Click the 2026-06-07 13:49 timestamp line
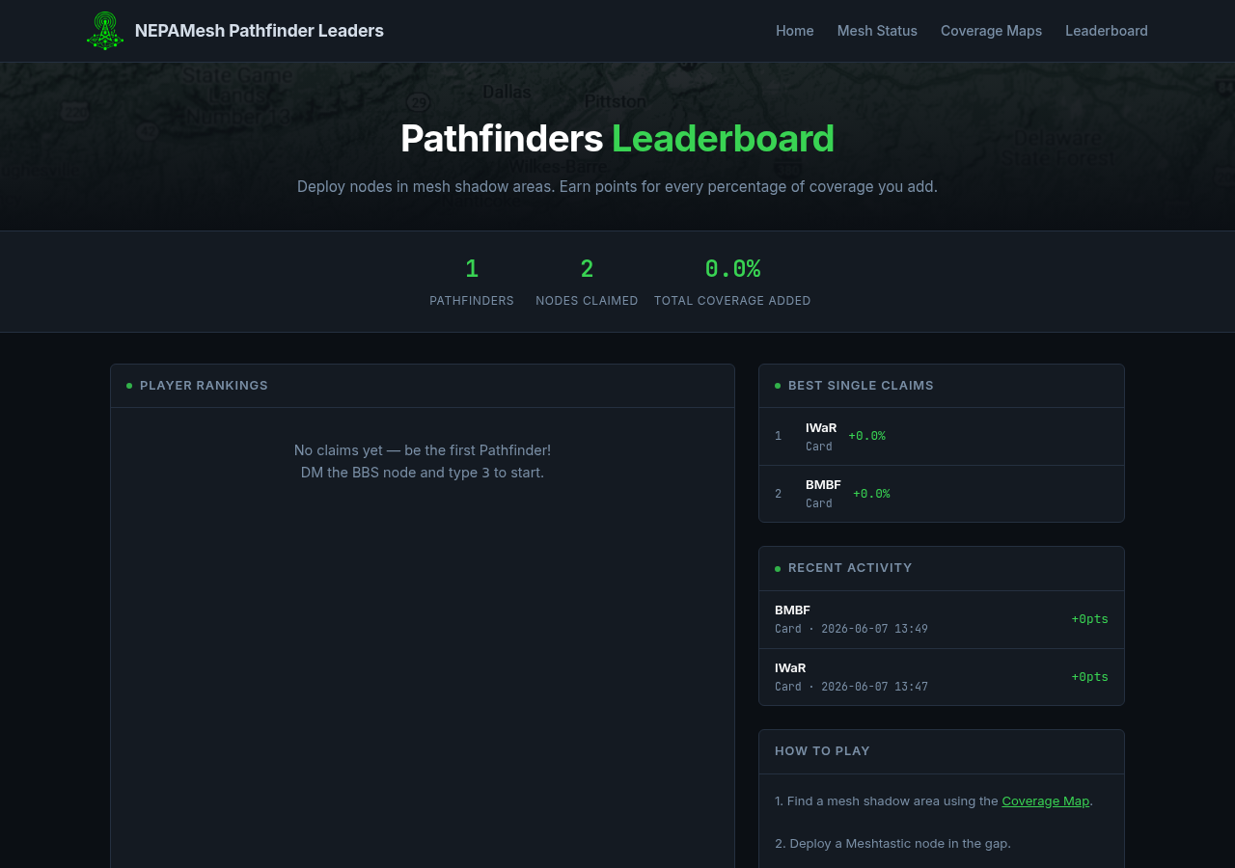This screenshot has height=868, width=1235. (851, 629)
